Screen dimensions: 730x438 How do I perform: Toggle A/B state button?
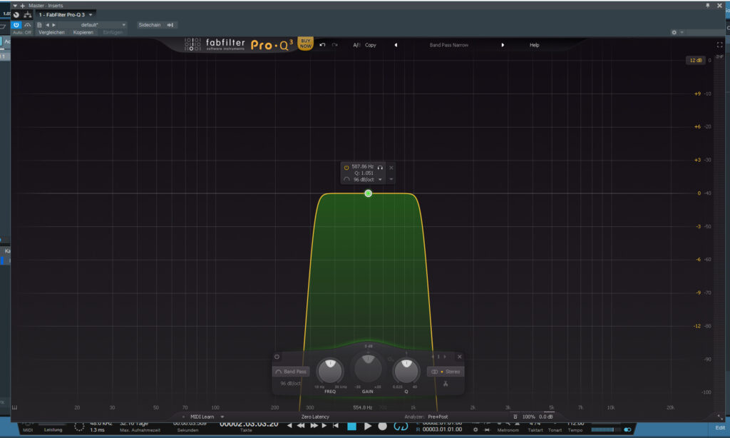356,45
